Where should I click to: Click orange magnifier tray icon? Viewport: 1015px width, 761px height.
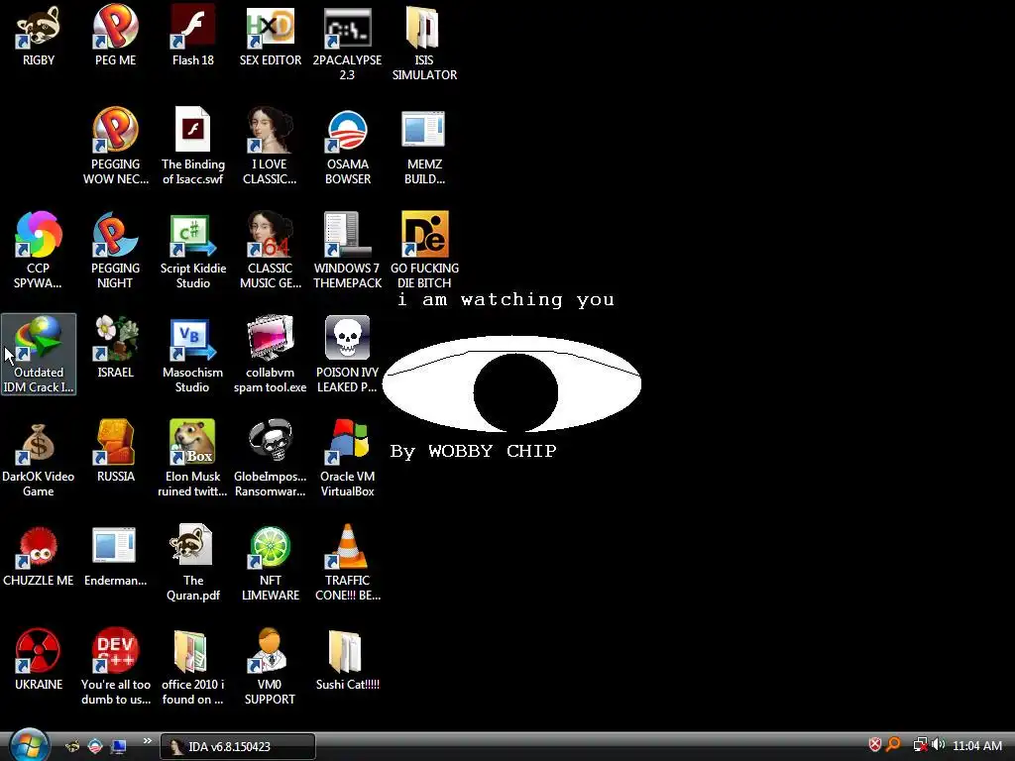(x=893, y=745)
